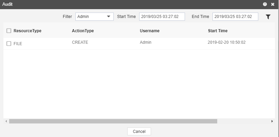This screenshot has height=137, width=279.
Task: Click the Start Time input field
Action: coord(162,17)
